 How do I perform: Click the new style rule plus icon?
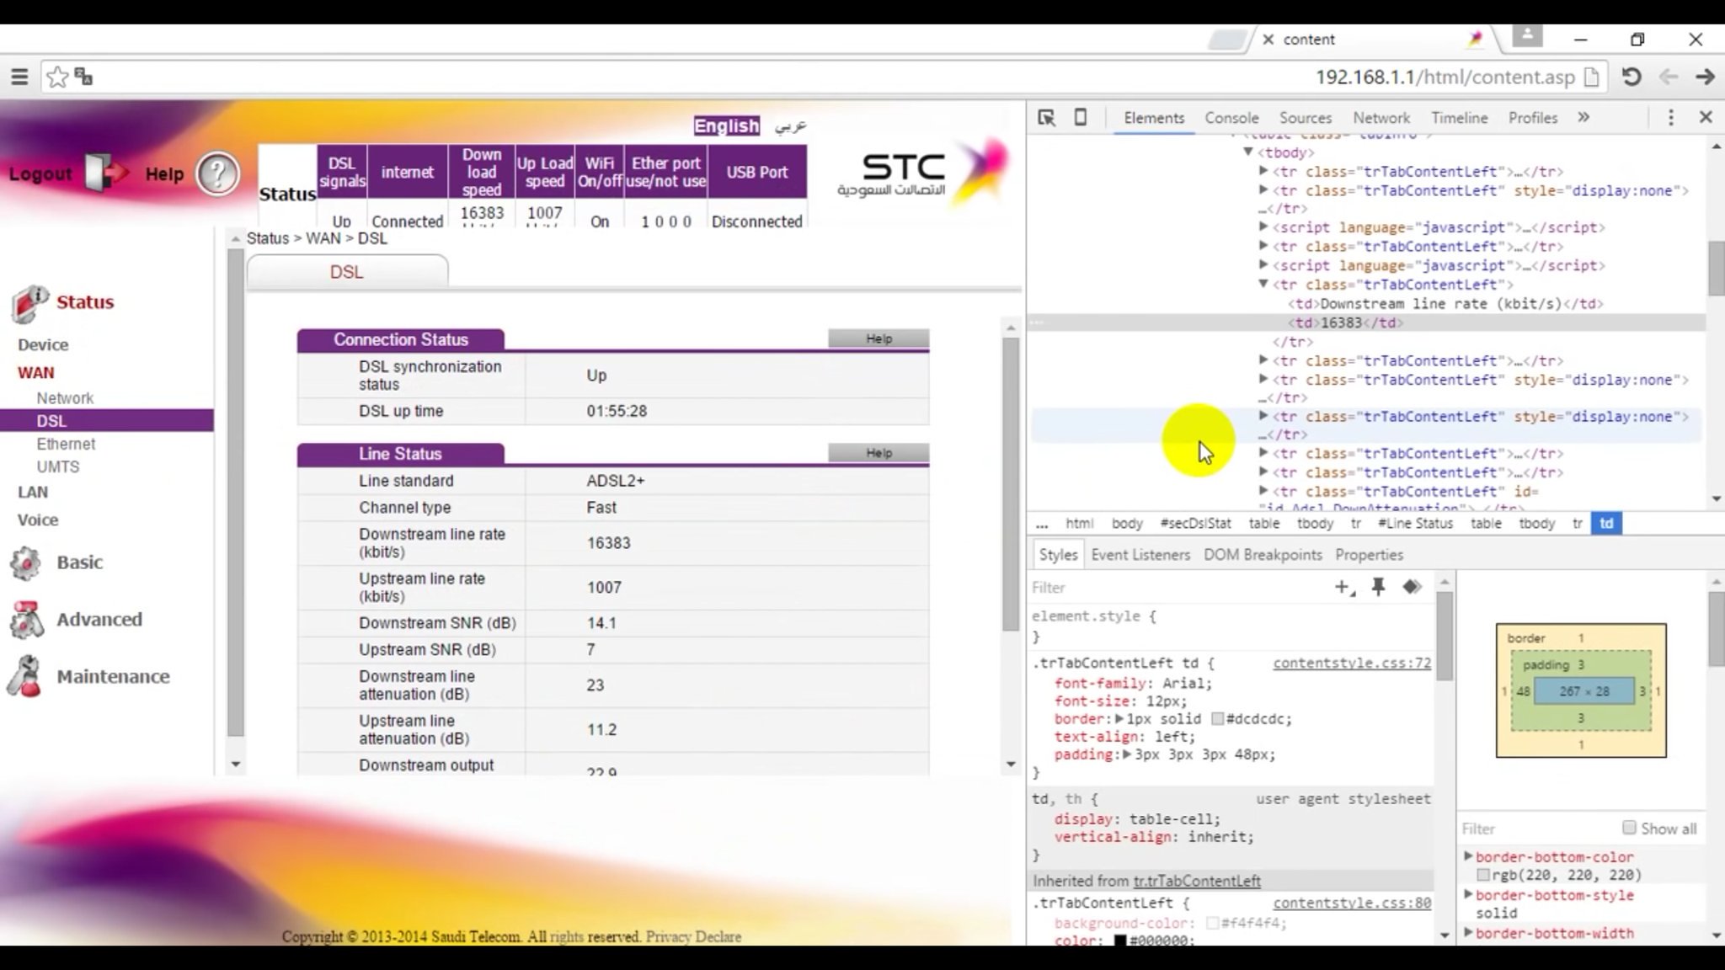(1343, 588)
